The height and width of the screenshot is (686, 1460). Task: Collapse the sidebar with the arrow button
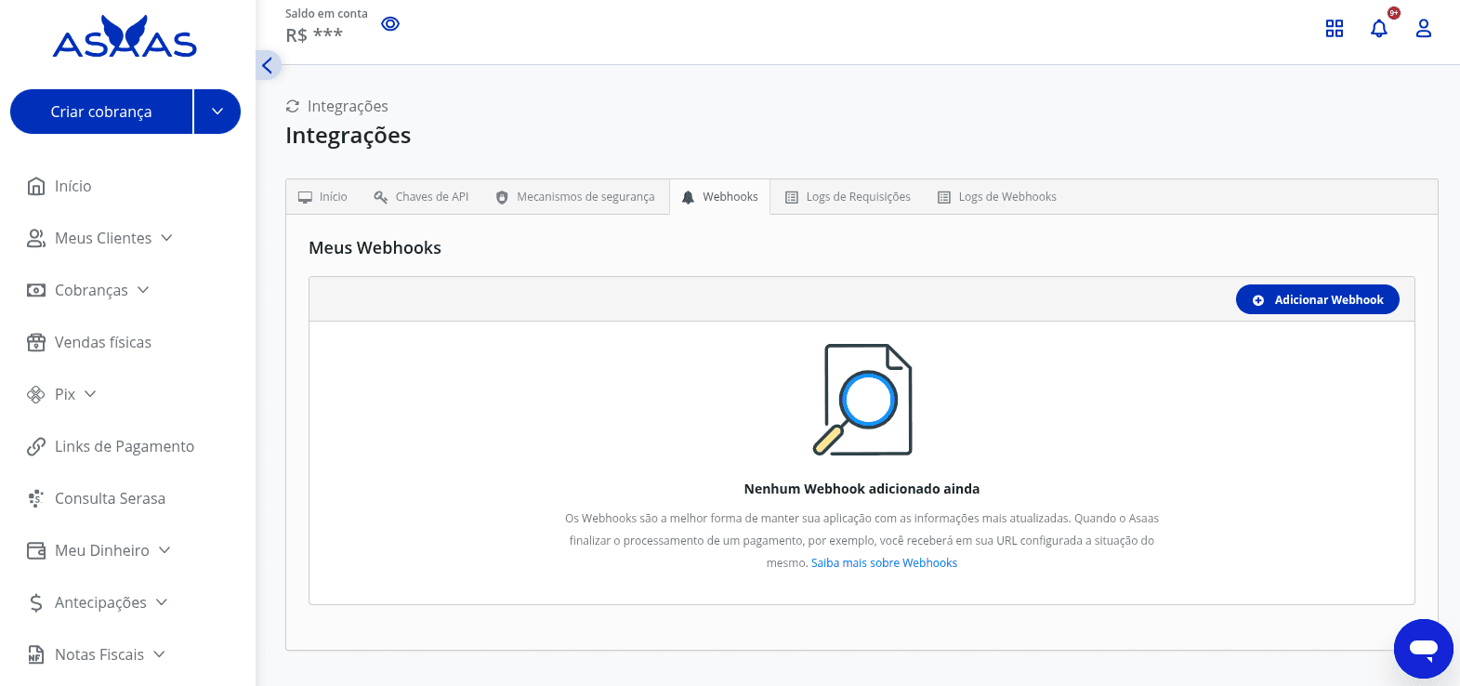tap(268, 65)
